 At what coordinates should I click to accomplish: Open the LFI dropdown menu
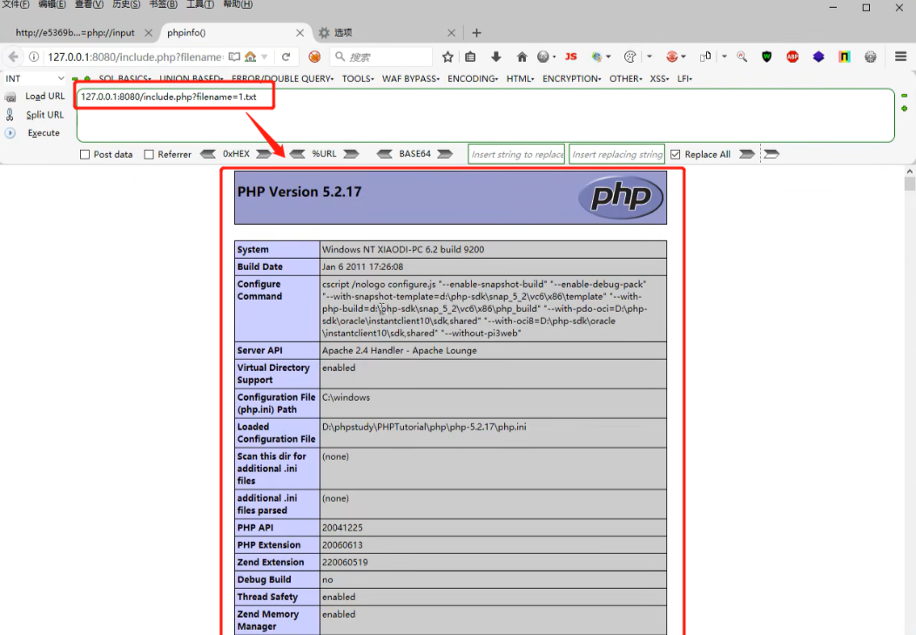[684, 78]
